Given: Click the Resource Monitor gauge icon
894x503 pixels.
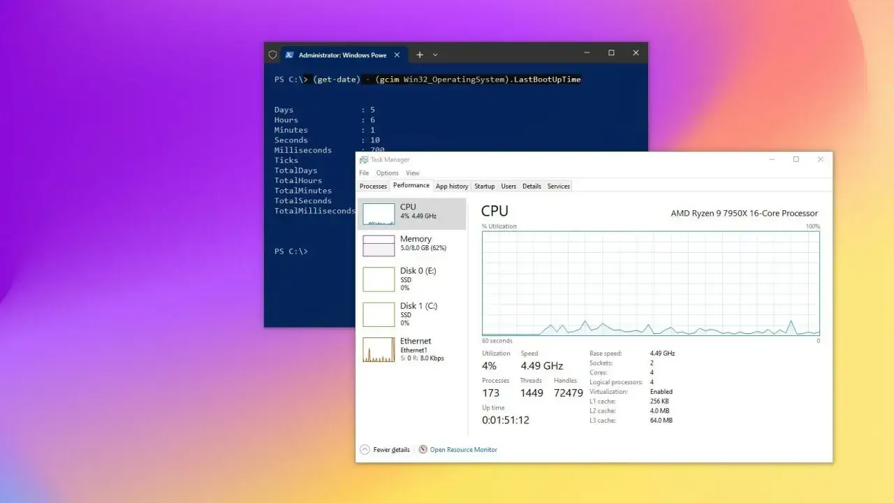Looking at the screenshot, I should click(x=423, y=449).
